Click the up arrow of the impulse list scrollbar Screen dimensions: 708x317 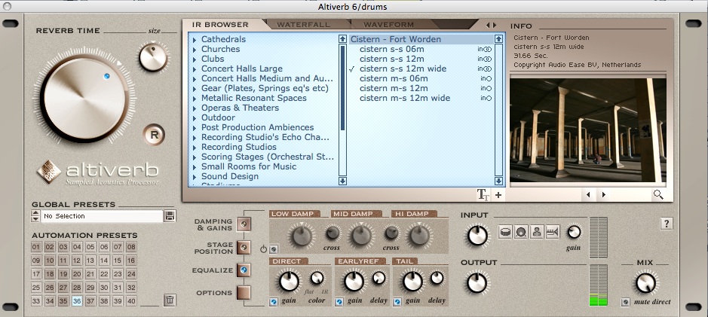[498, 39]
